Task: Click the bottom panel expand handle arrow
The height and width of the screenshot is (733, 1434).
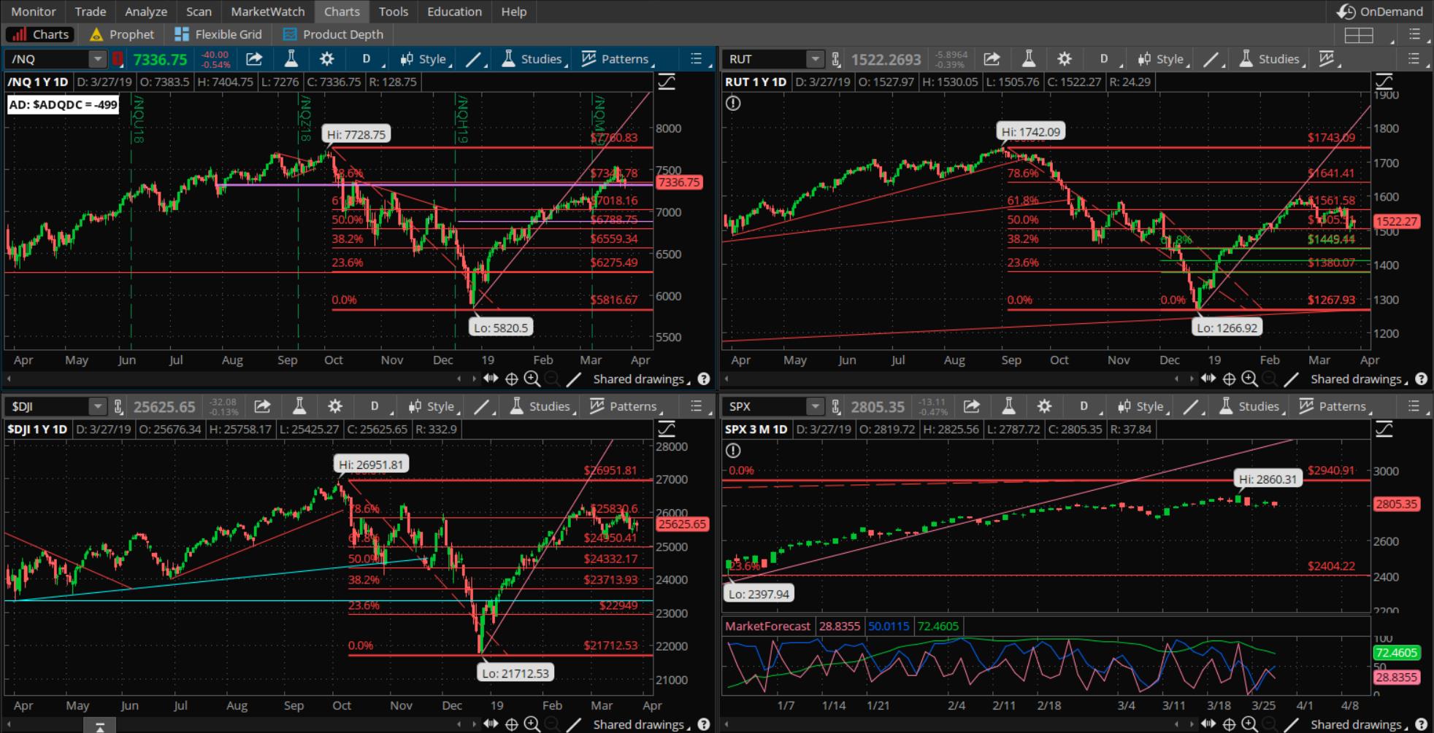Action: pos(100,726)
